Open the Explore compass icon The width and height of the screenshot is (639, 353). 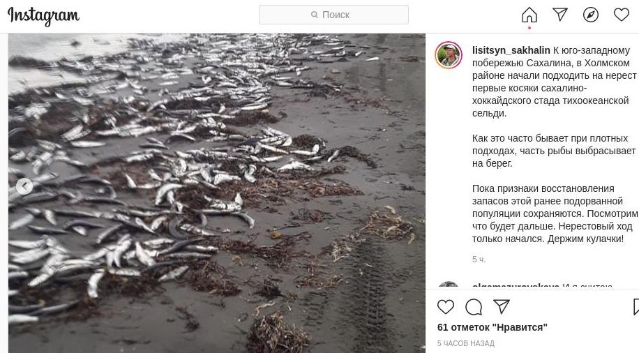point(591,15)
